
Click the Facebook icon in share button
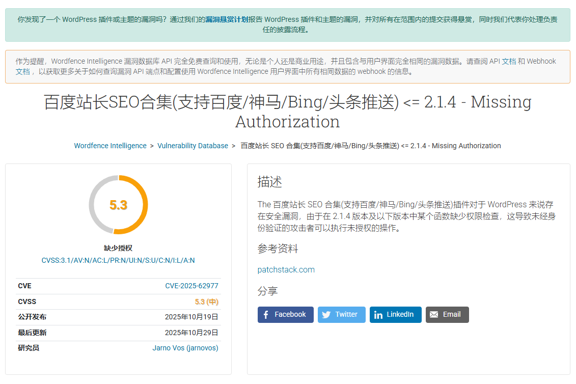(x=266, y=315)
